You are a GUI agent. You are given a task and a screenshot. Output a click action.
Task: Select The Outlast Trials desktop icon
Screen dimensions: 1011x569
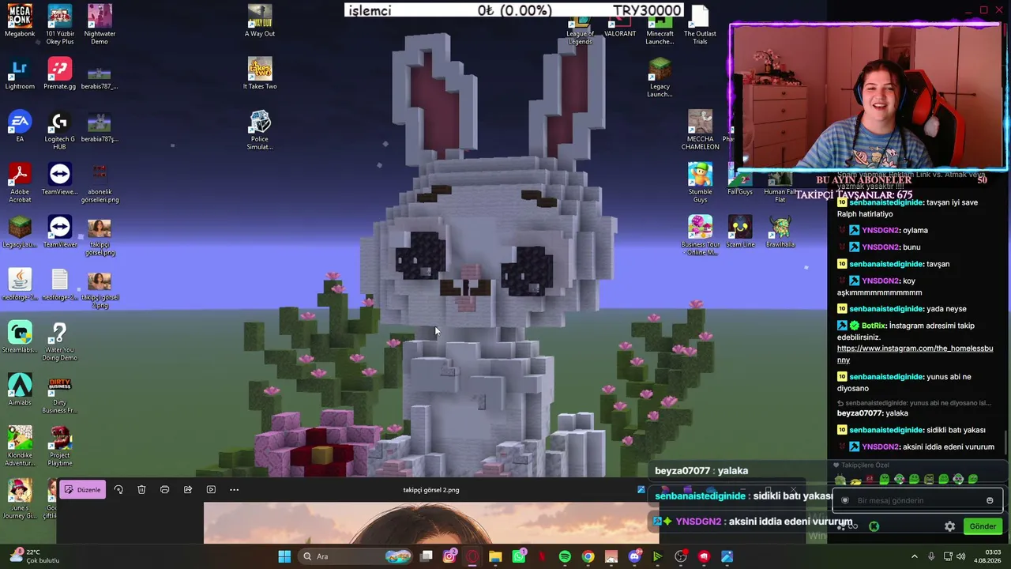pos(700,24)
